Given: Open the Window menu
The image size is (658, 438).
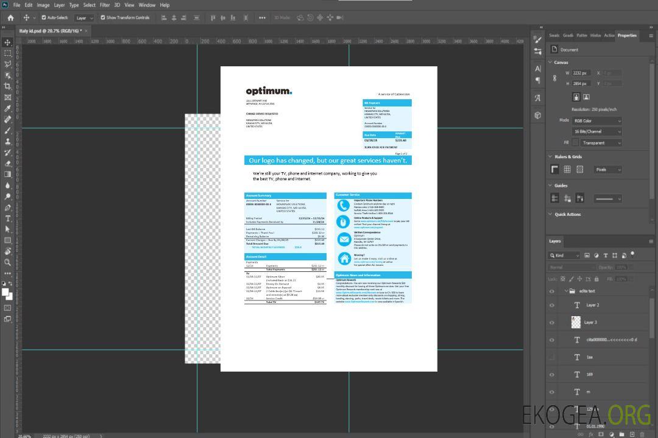Looking at the screenshot, I should [x=147, y=5].
